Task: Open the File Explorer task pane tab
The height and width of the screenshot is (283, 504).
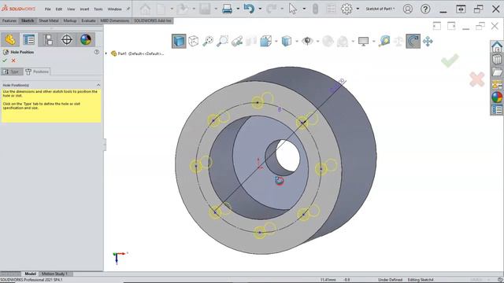Action: (x=497, y=72)
